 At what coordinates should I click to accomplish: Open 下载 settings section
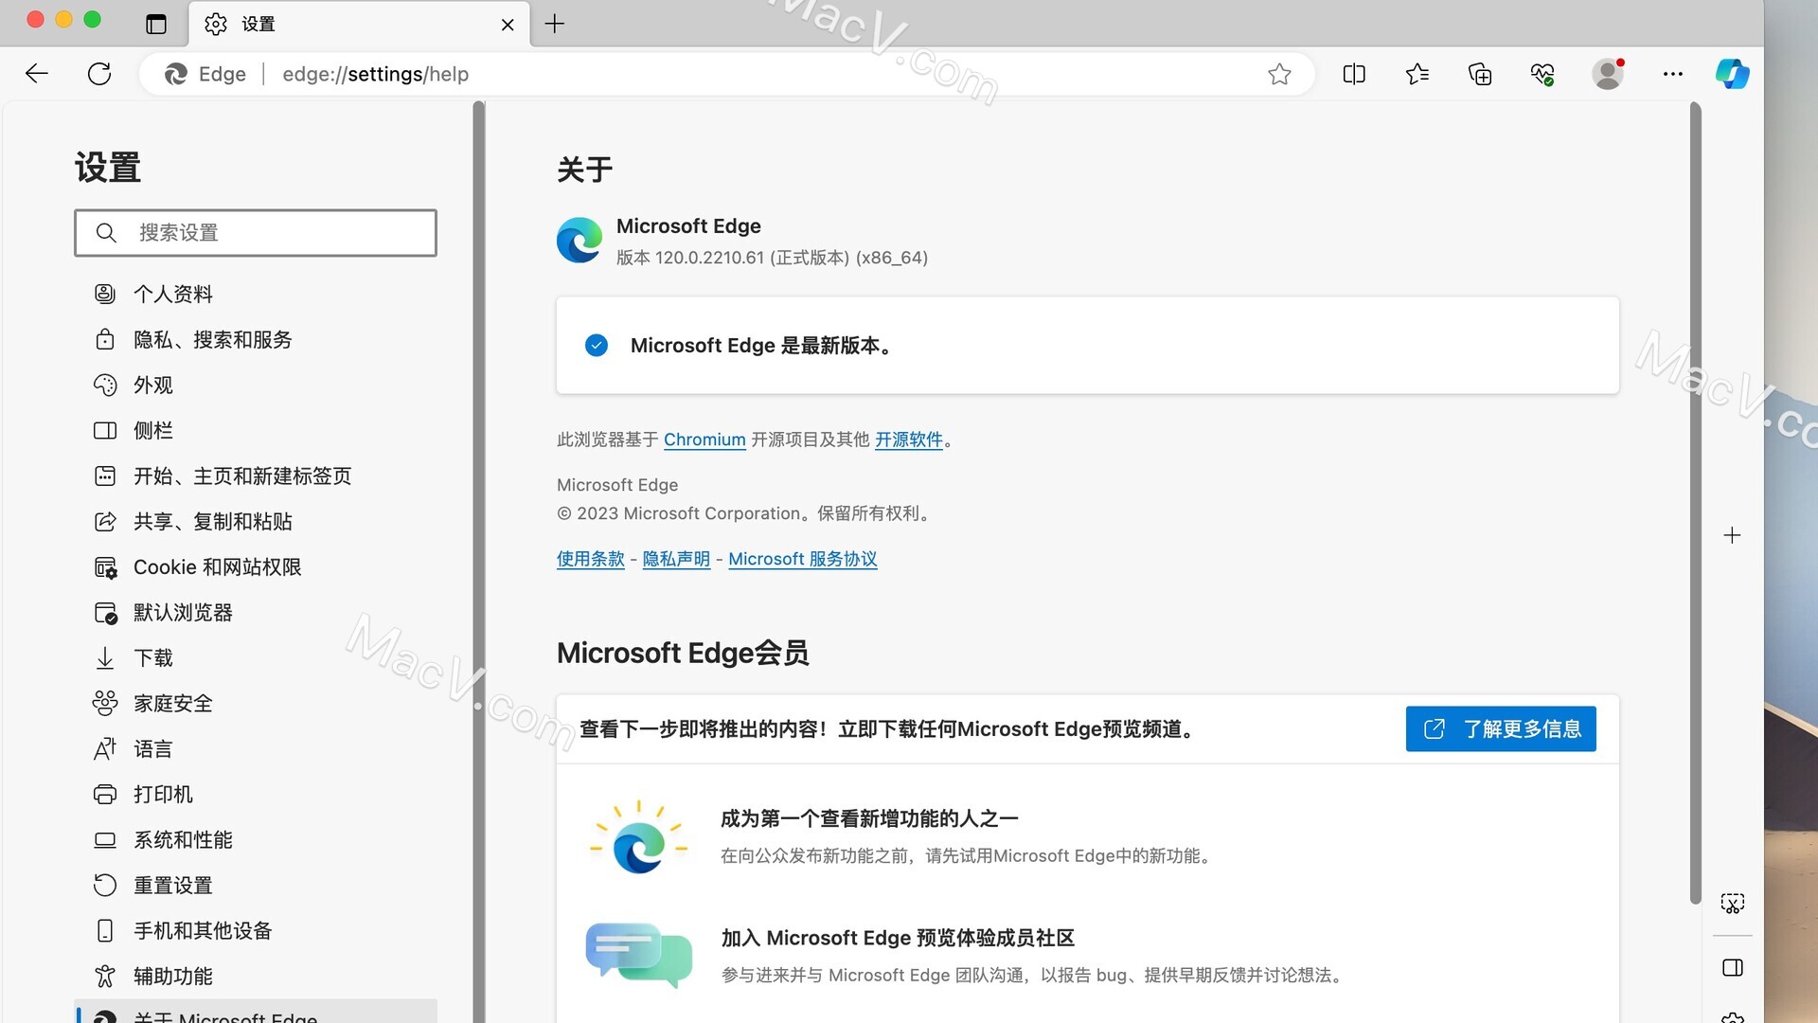click(x=256, y=657)
